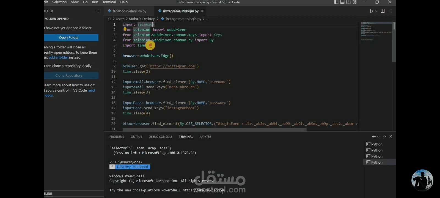Open the 'docs' link in sidebar
The width and height of the screenshot is (440, 198).
coord(49,95)
